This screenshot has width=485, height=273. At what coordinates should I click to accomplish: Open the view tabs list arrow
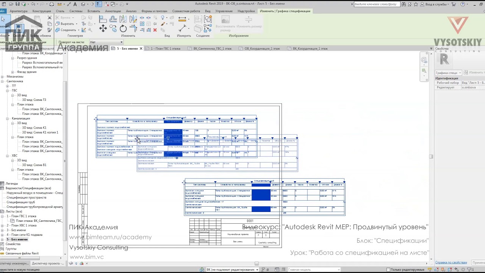(431, 49)
